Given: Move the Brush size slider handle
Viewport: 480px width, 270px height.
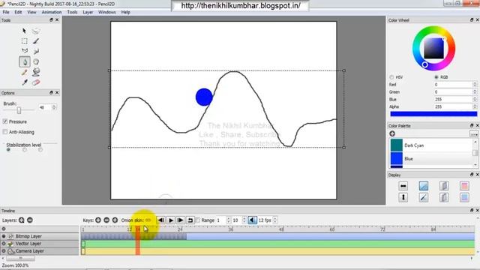Looking at the screenshot, I should 19,110.
